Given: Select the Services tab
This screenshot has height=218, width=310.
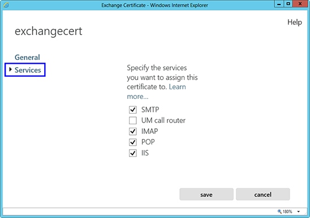Looking at the screenshot, I should pyautogui.click(x=28, y=70).
